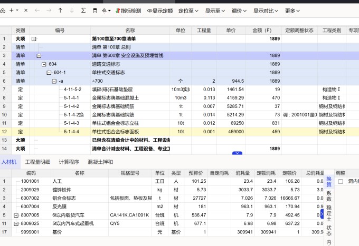The image size is (359, 246).
Task: Click the 编号 column header
Action: (x=60, y=31)
